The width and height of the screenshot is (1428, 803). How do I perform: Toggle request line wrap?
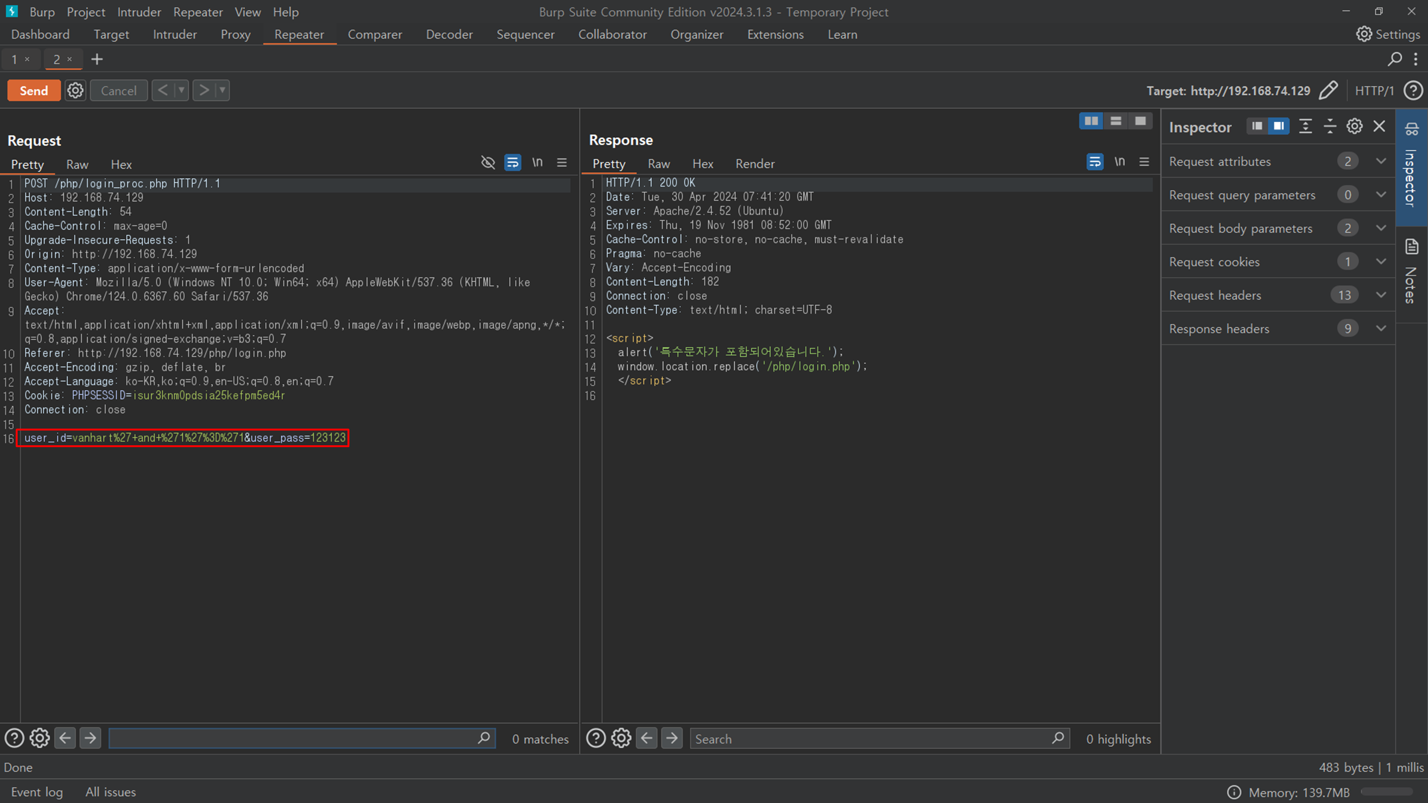[x=513, y=162]
